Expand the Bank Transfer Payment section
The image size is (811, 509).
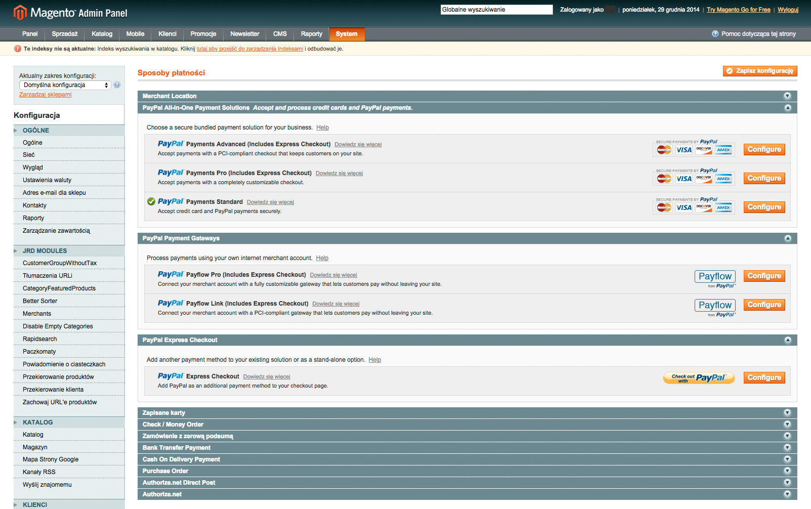click(x=787, y=448)
